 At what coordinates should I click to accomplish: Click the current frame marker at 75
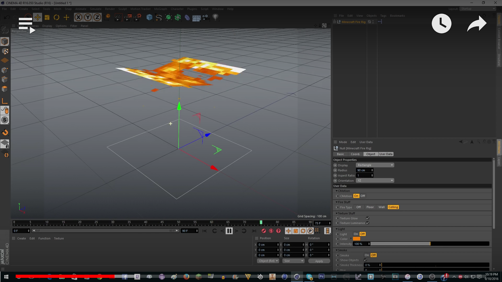click(261, 222)
